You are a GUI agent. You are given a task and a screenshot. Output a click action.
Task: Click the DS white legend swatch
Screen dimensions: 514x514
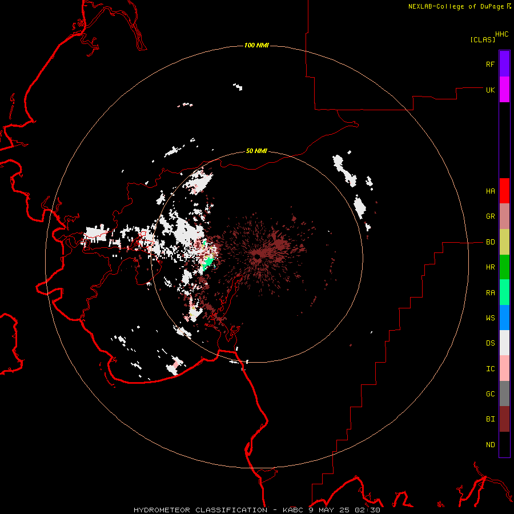pos(504,343)
